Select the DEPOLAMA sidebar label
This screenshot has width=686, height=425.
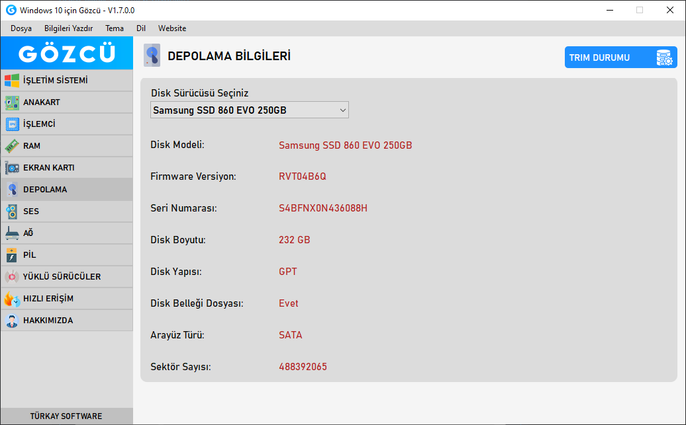(45, 190)
